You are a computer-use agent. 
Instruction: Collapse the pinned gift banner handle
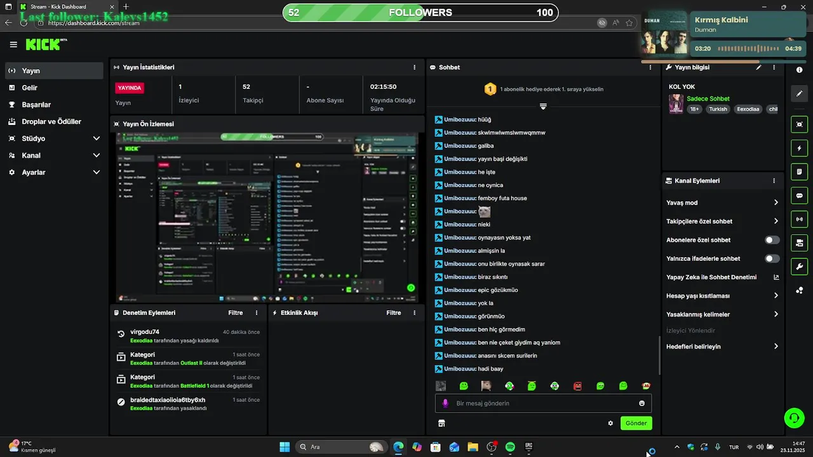pyautogui.click(x=543, y=107)
